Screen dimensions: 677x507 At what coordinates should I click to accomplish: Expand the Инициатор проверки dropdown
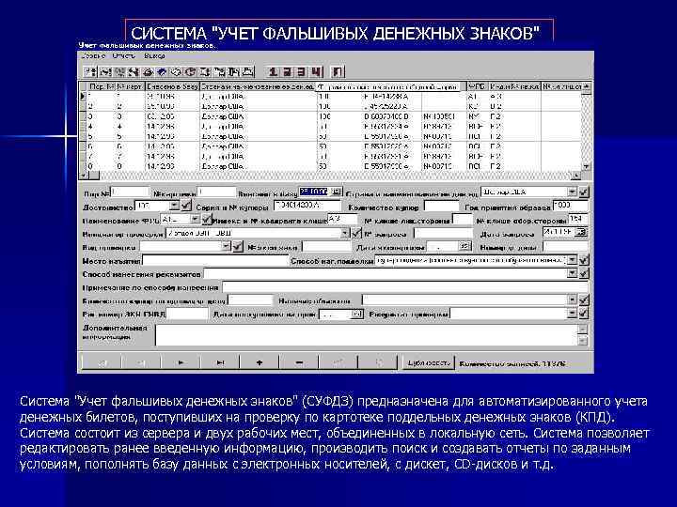pos(345,233)
